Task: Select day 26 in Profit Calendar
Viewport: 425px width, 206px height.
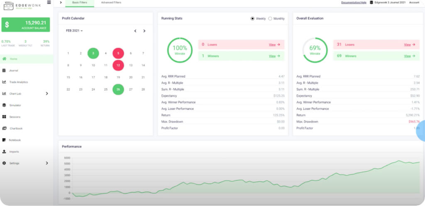Action: 118,89
